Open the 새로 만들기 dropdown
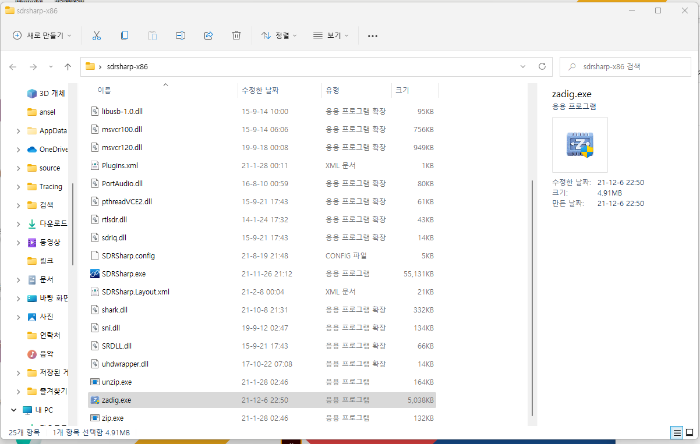The height and width of the screenshot is (444, 700). 42,35
